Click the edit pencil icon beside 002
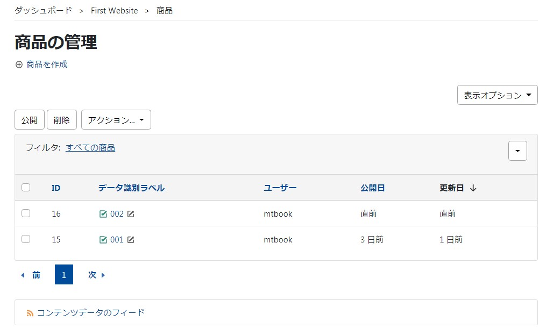 131,214
